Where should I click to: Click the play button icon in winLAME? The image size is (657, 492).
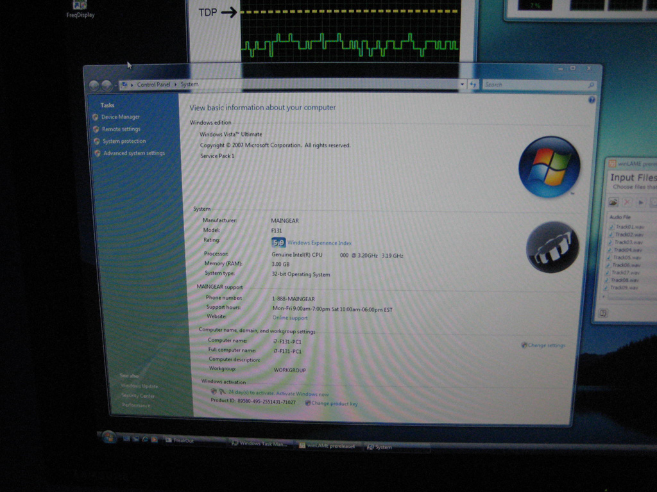[641, 203]
